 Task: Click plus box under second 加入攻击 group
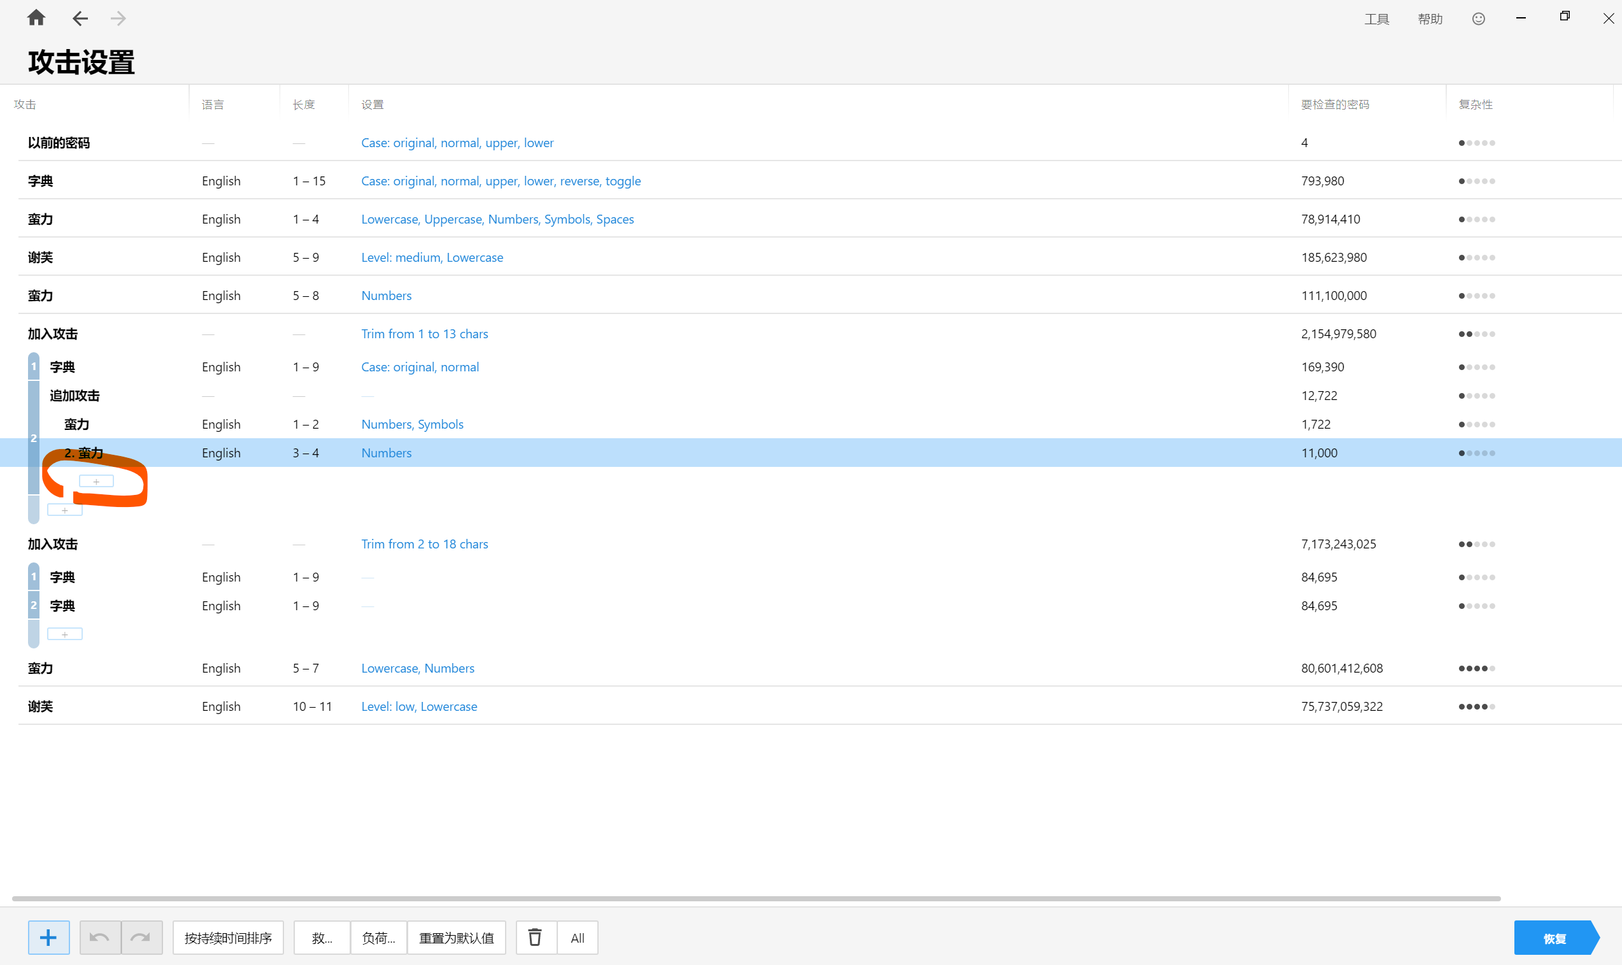tap(64, 634)
